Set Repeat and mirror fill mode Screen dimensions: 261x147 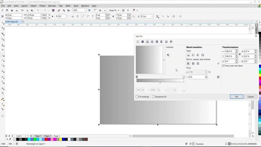coord(193,64)
